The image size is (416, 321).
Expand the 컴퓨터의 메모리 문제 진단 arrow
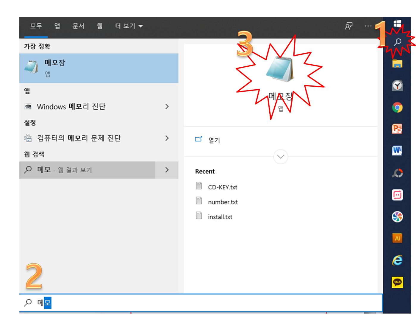[167, 138]
